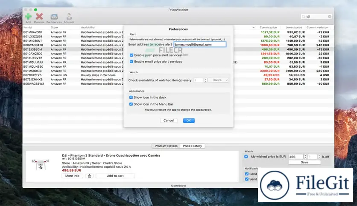The image size is (357, 206).
Task: Select the My wished price radio button
Action: click(246, 157)
